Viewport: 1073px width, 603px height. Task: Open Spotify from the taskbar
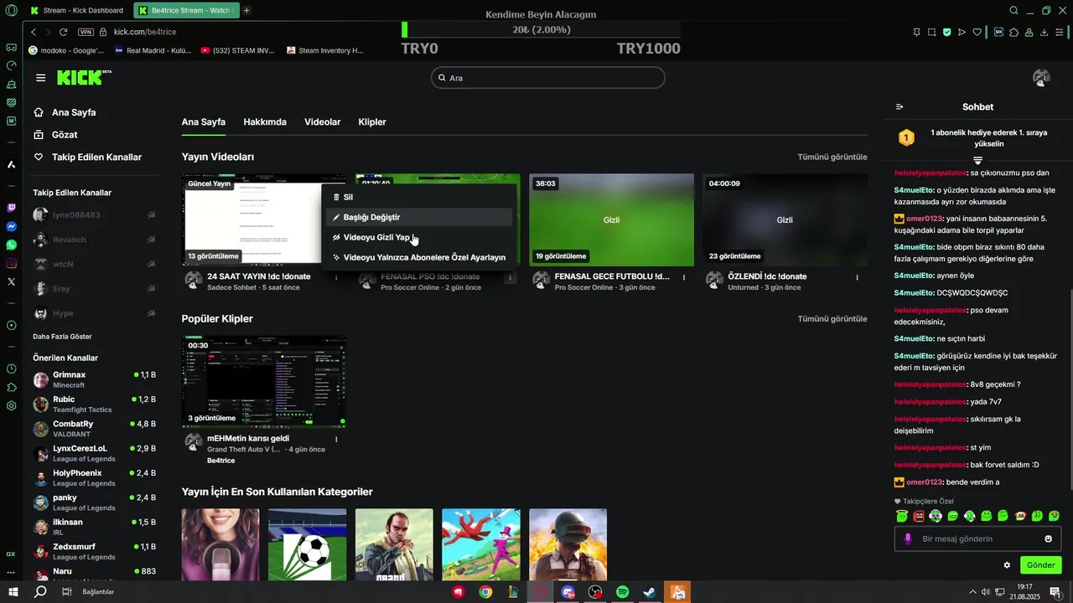pos(623,591)
